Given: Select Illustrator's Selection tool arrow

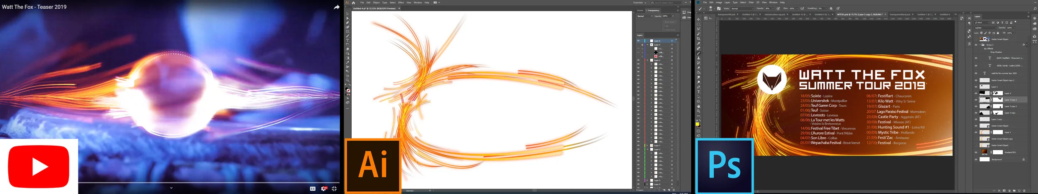Looking at the screenshot, I should [x=348, y=14].
